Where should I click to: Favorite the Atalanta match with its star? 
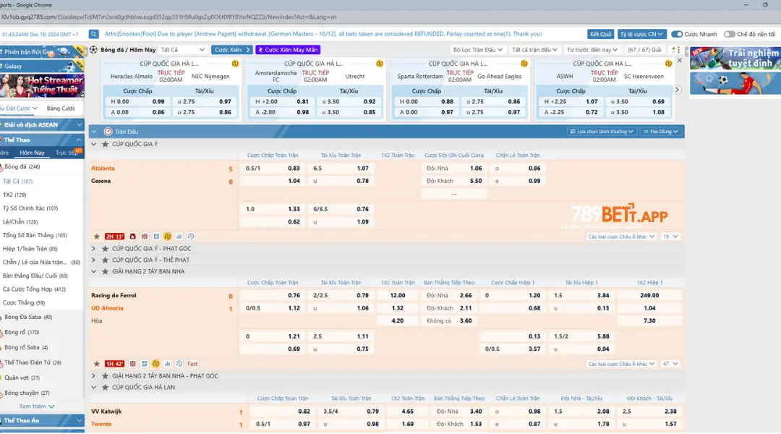click(97, 237)
